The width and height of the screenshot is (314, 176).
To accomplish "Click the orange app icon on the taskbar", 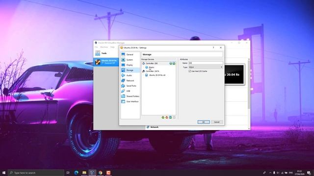I will (108, 173).
